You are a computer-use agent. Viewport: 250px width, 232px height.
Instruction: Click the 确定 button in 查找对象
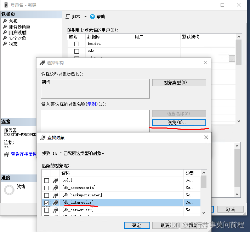click(x=137, y=225)
